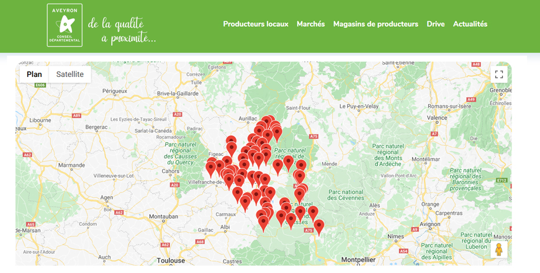Click Monts d'Ardèche park label

(388, 155)
